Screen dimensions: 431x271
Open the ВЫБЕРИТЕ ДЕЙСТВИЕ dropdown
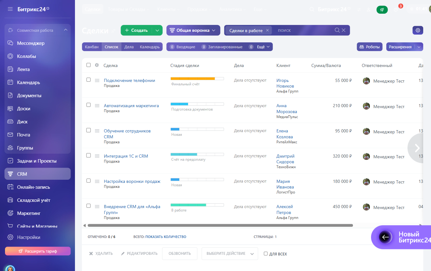[x=230, y=254]
